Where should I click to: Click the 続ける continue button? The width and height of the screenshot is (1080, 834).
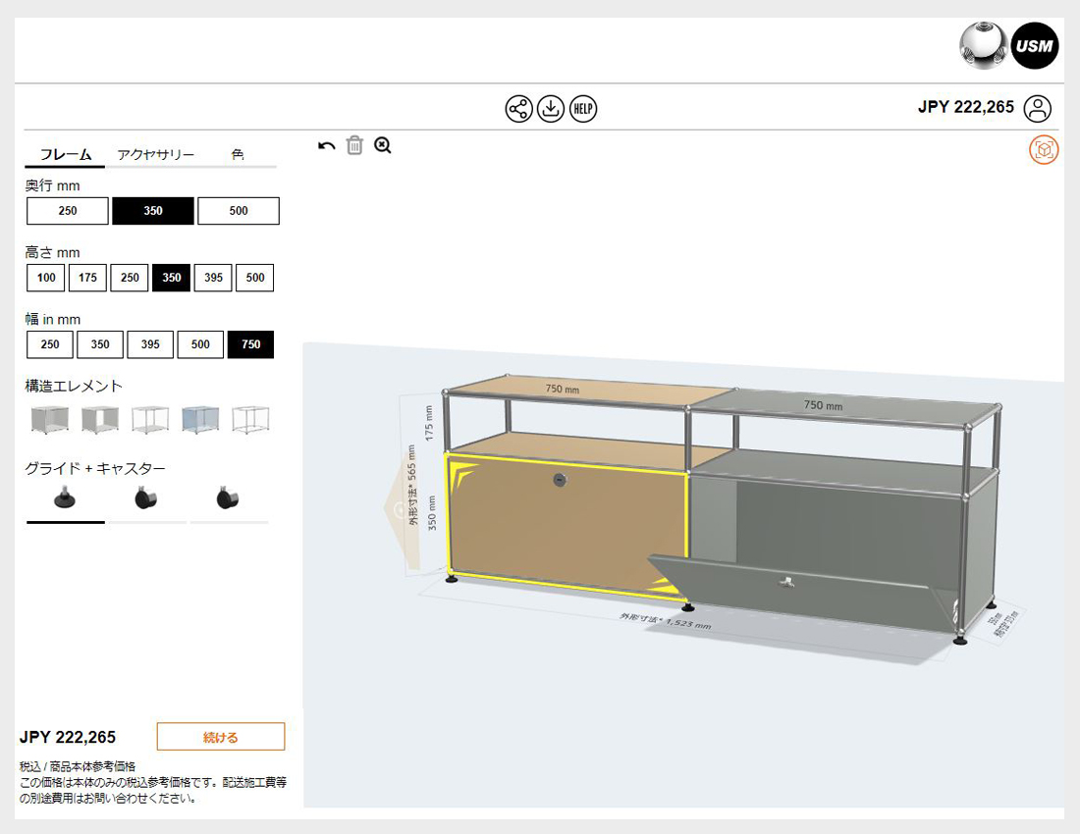point(220,736)
